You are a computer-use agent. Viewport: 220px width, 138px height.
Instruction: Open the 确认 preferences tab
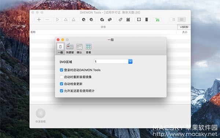click(79, 49)
